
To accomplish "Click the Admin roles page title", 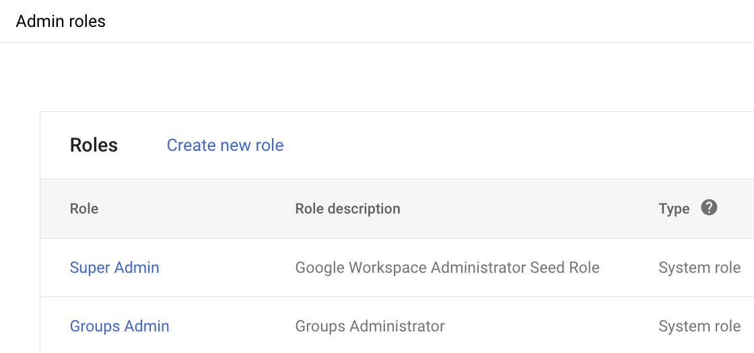I will 61,22.
